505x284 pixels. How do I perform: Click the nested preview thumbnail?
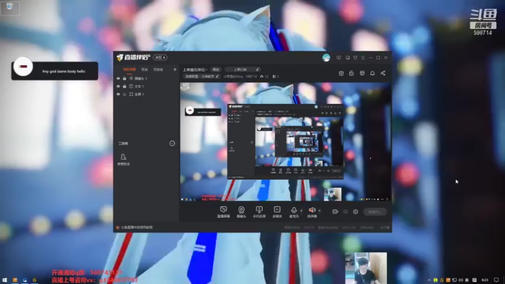pyautogui.click(x=285, y=141)
